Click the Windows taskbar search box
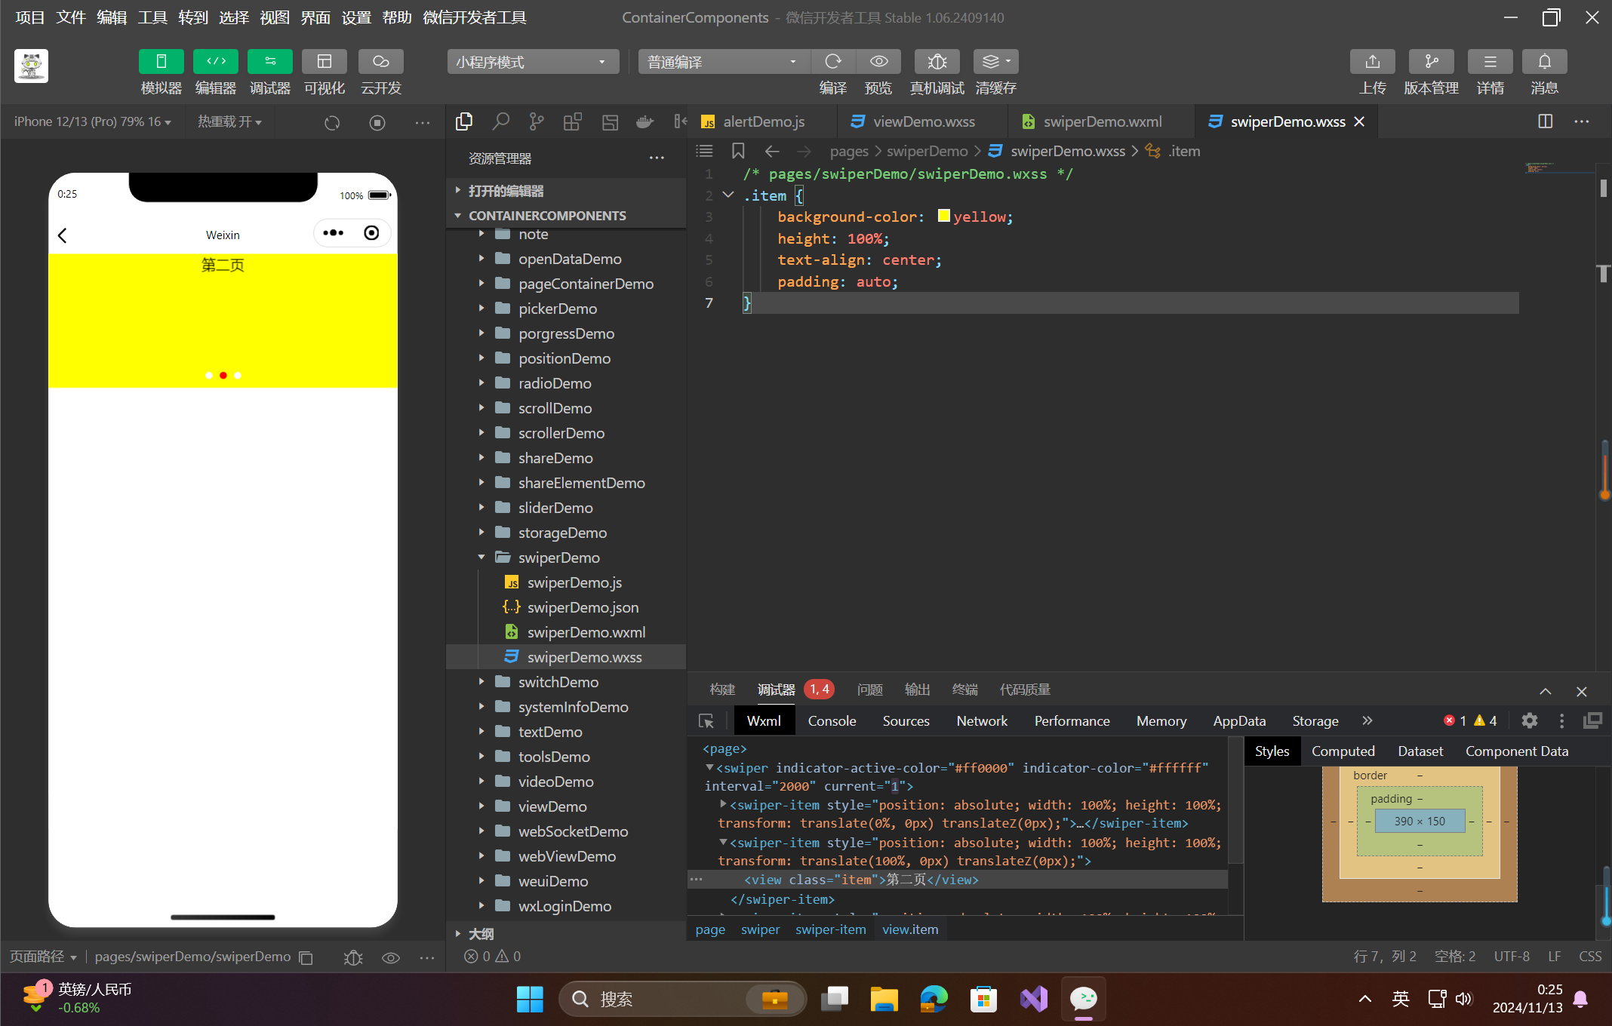Image resolution: width=1612 pixels, height=1026 pixels. pyautogui.click(x=681, y=999)
